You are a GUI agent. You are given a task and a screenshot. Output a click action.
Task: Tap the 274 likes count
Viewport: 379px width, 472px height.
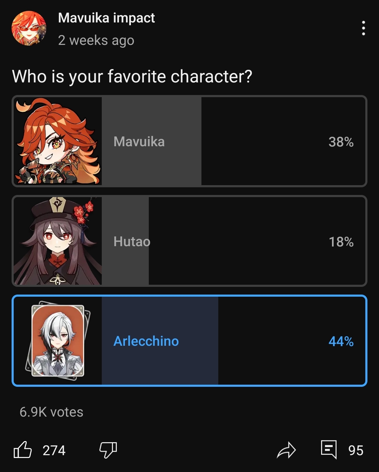54,451
